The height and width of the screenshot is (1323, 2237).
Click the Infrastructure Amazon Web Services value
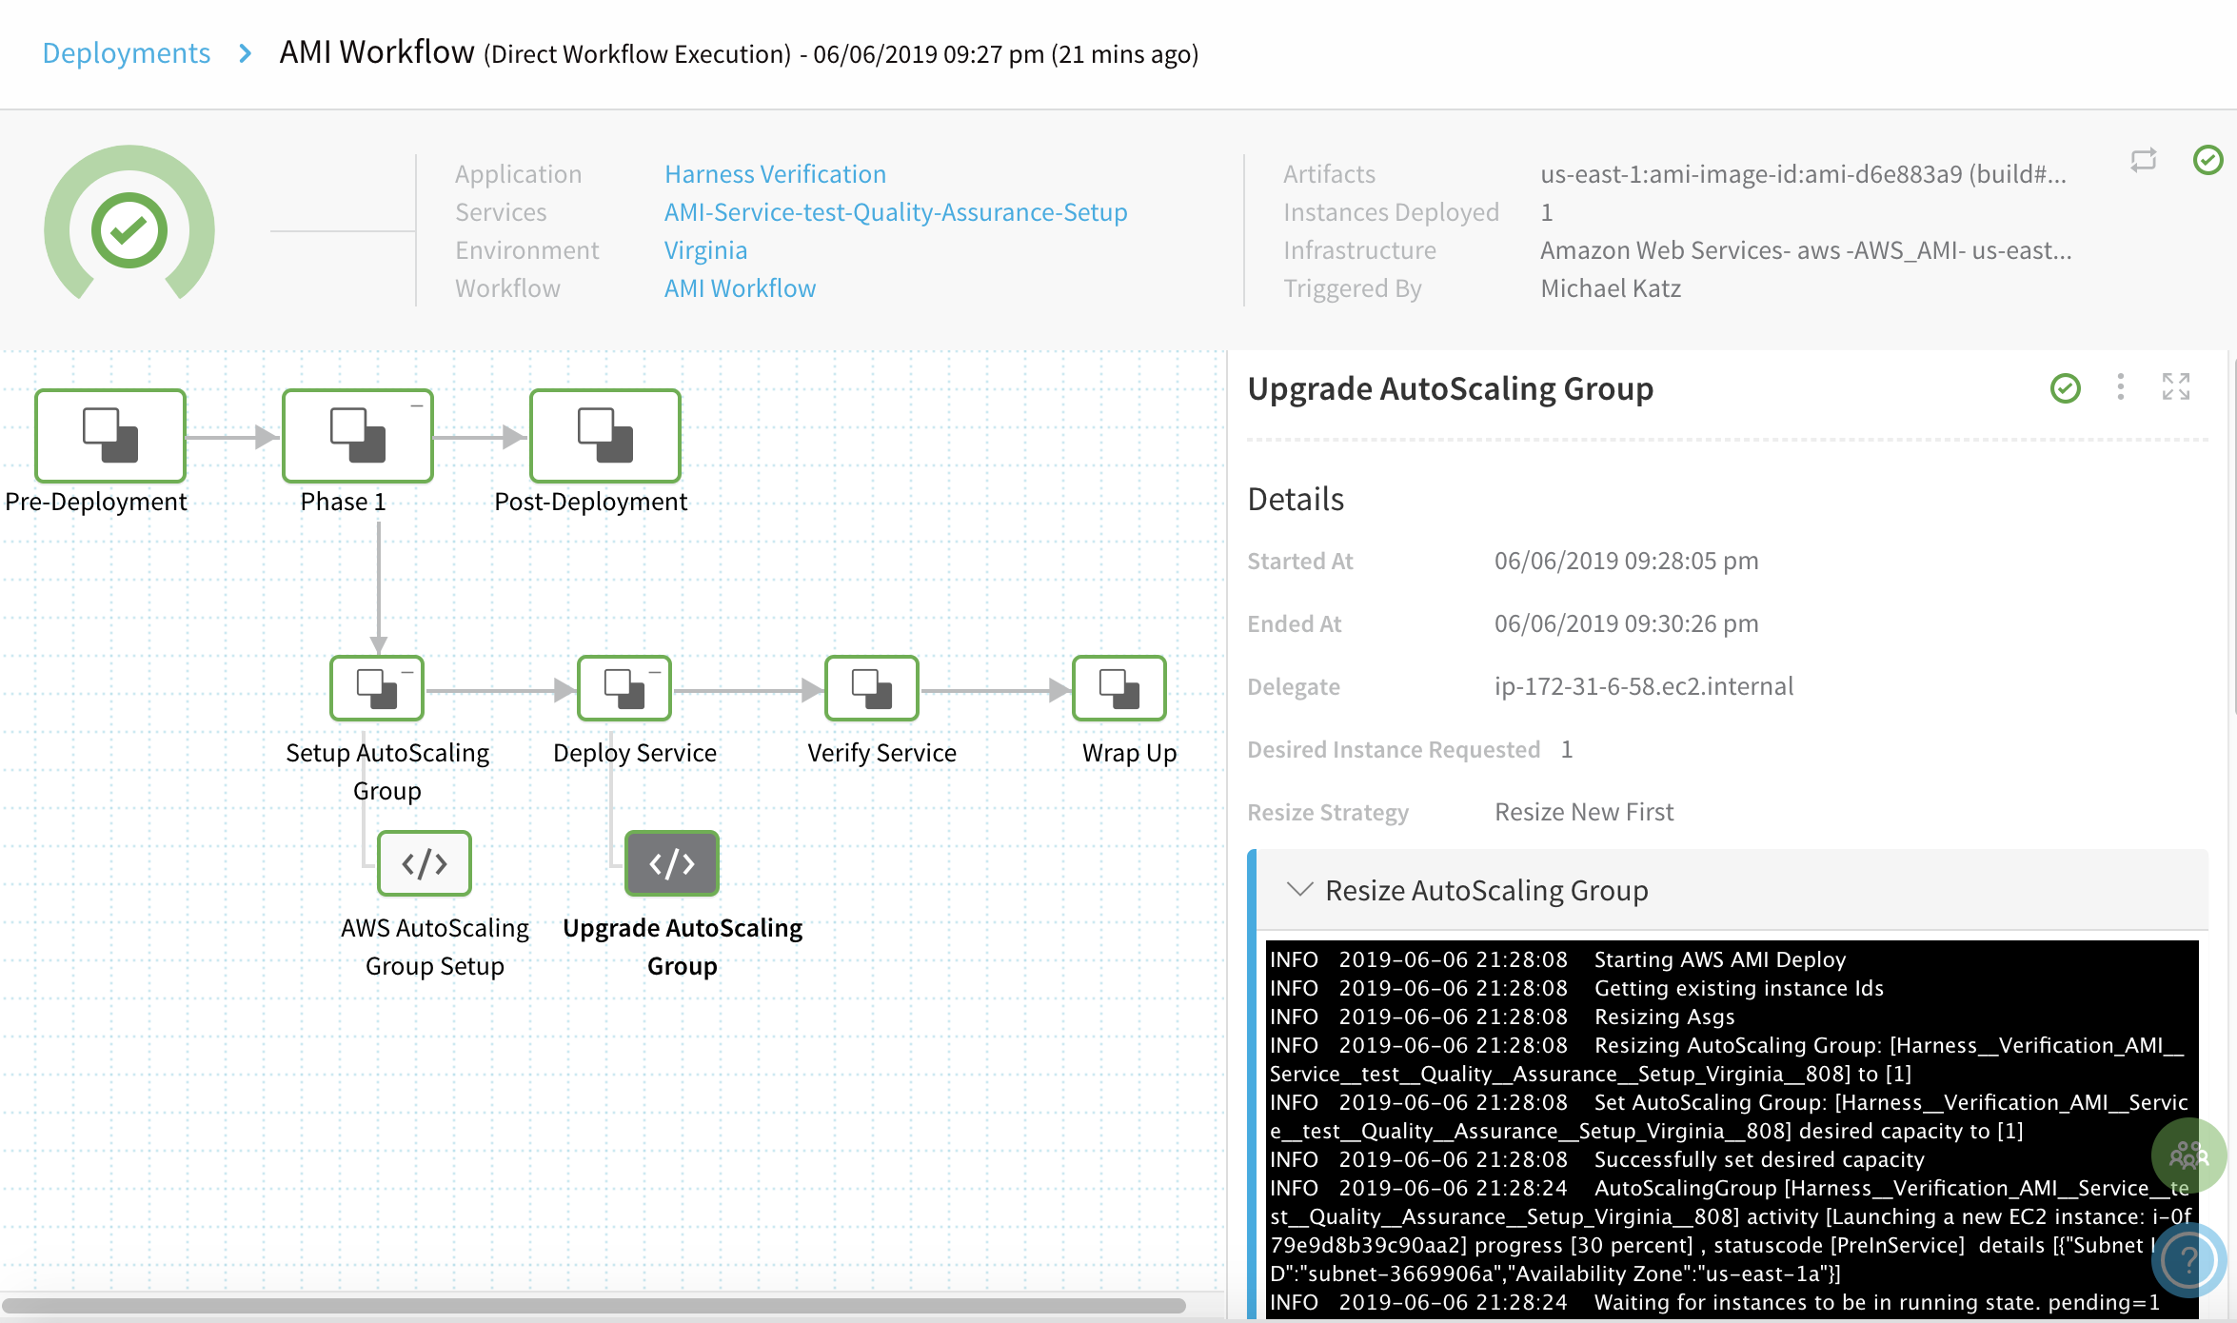click(x=1806, y=249)
